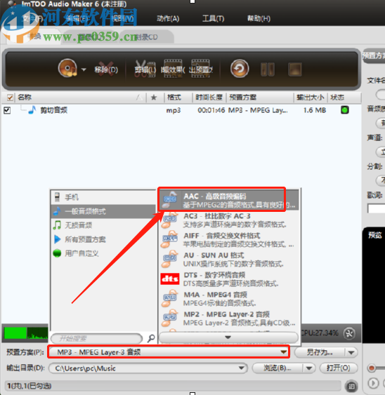Open the 效果 effects toolbar icon
The image size is (385, 395).
point(173,69)
